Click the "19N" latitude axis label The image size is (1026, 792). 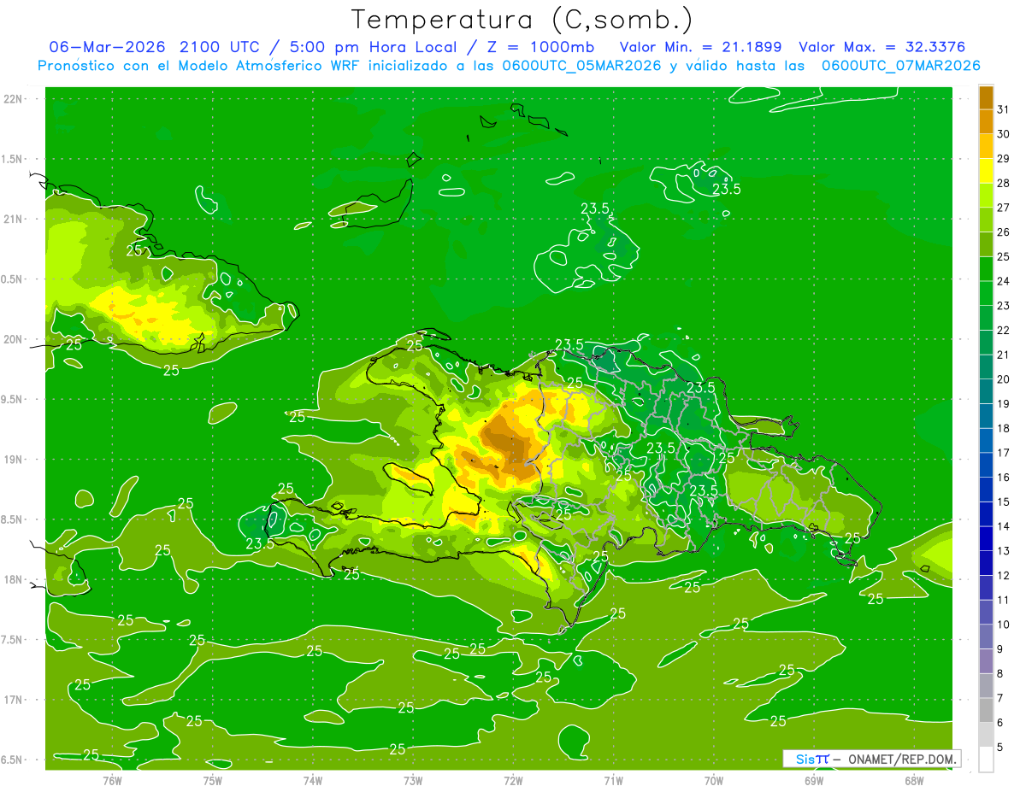[x=12, y=459]
